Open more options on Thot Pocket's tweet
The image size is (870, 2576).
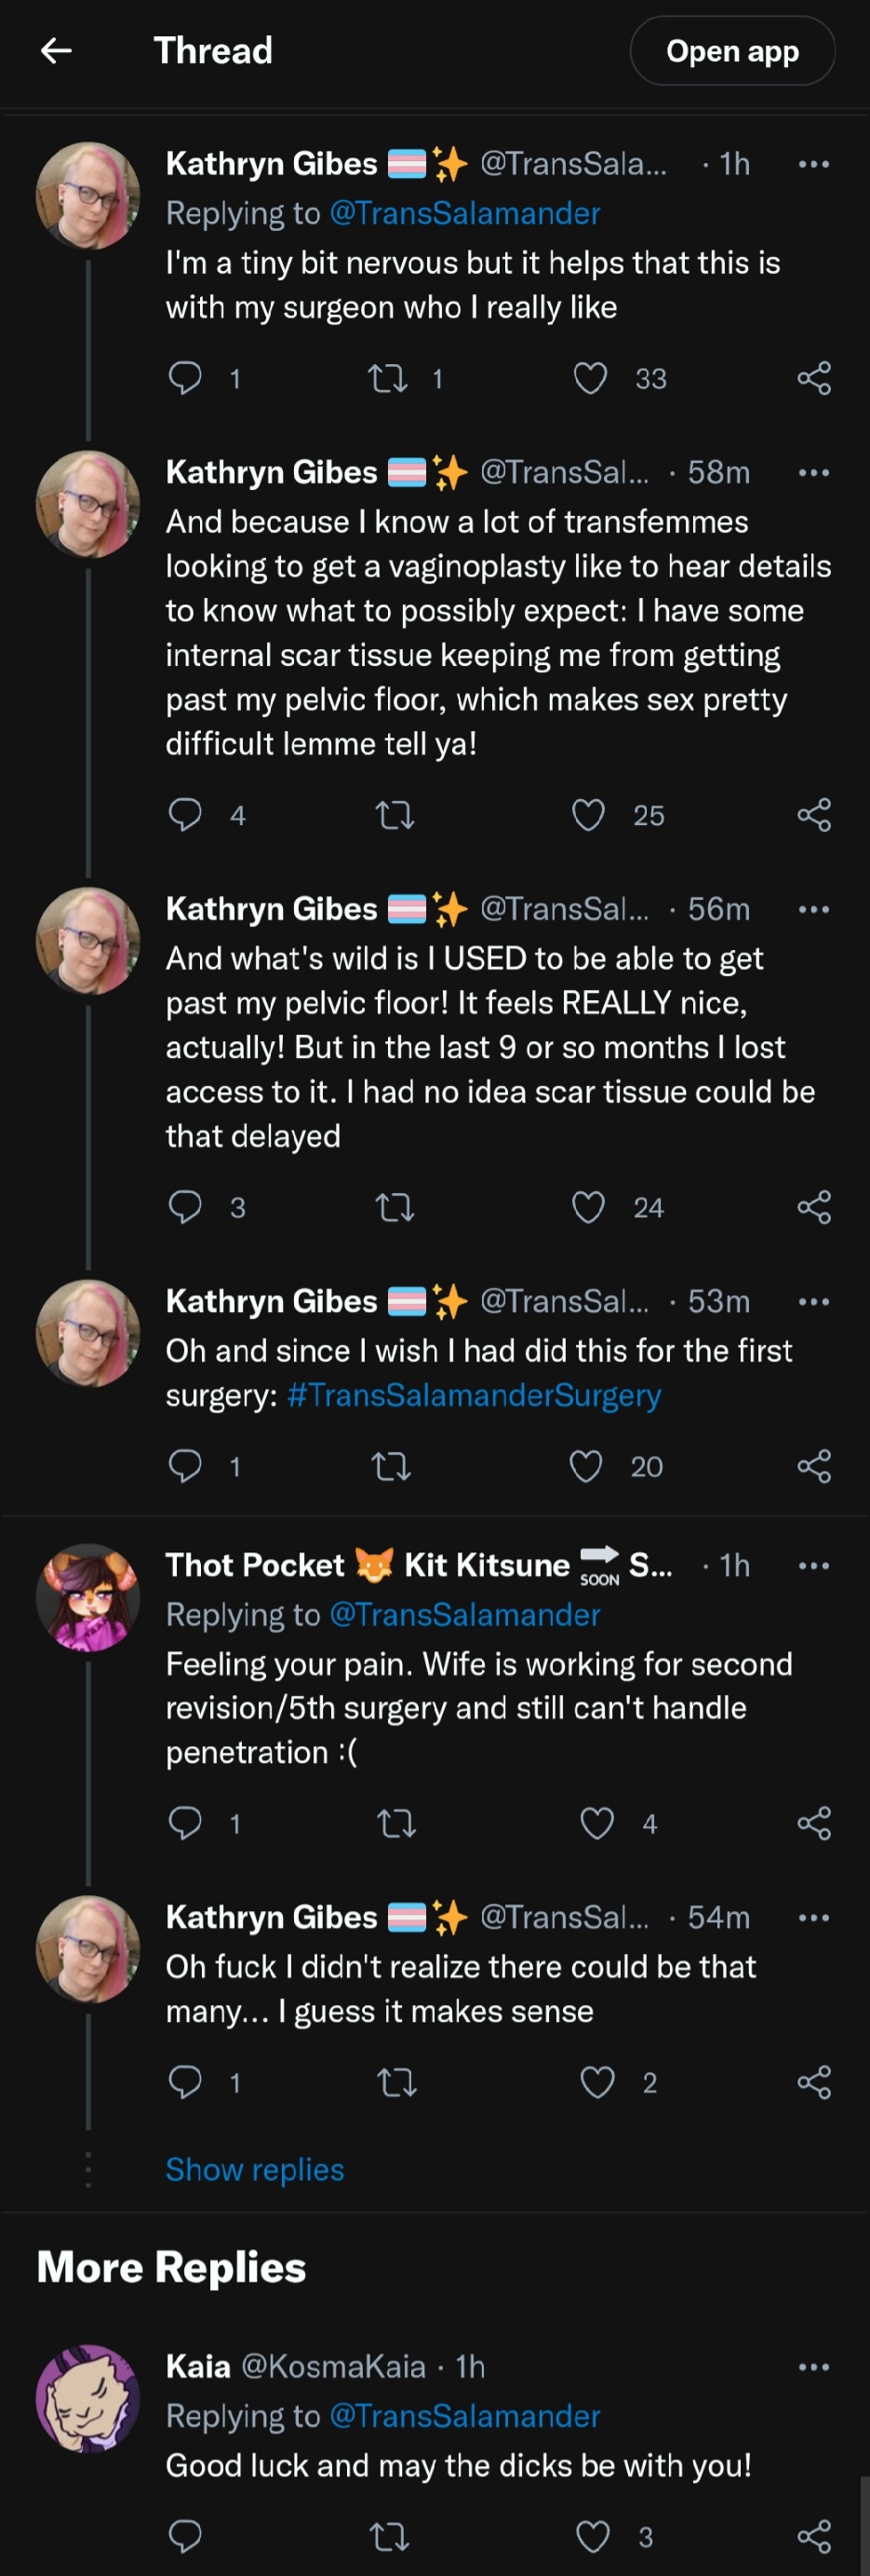coord(814,1565)
